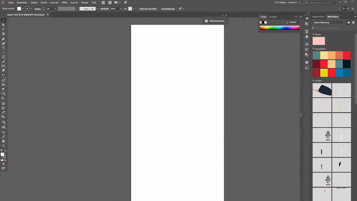Open the stroke weight dropdown
The image size is (357, 201).
point(55,8)
